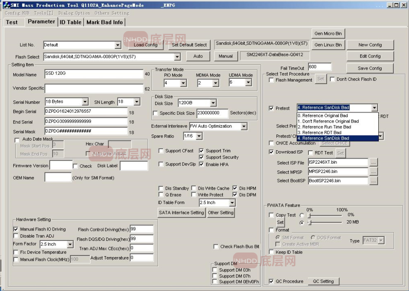
Task: Enable the Copy Test checkbox
Action: (271, 215)
